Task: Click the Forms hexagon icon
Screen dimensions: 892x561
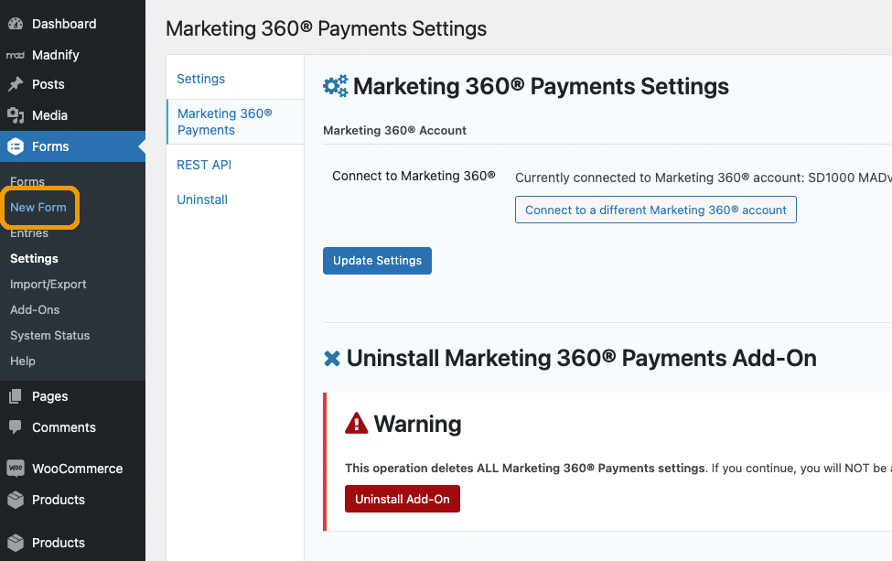Action: click(x=16, y=146)
